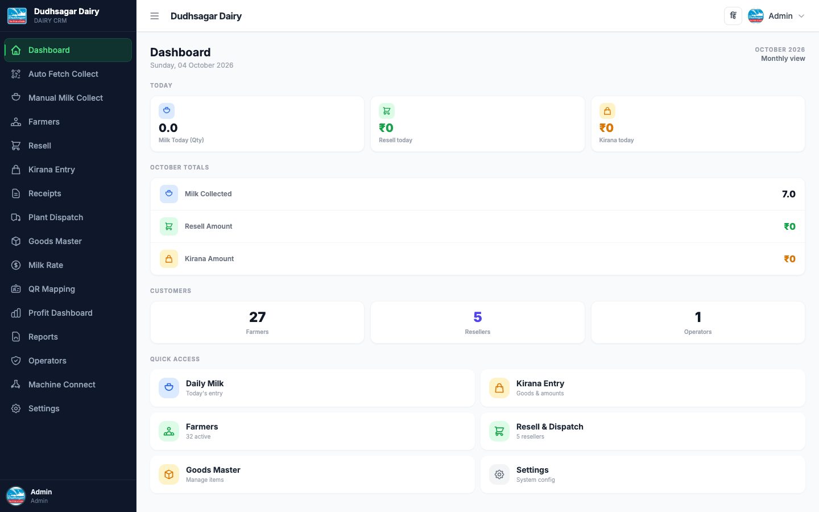Open the Daily Milk quick access card
The width and height of the screenshot is (819, 512).
[x=312, y=388]
